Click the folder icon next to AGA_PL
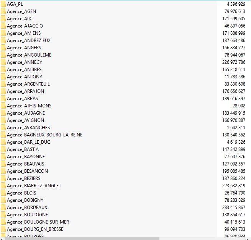Screen dimensions: 251x240 pyautogui.click(x=3, y=4)
